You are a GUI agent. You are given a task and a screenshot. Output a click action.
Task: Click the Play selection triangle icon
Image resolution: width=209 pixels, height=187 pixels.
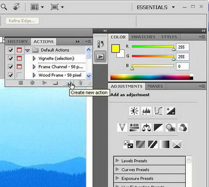coord(44,83)
